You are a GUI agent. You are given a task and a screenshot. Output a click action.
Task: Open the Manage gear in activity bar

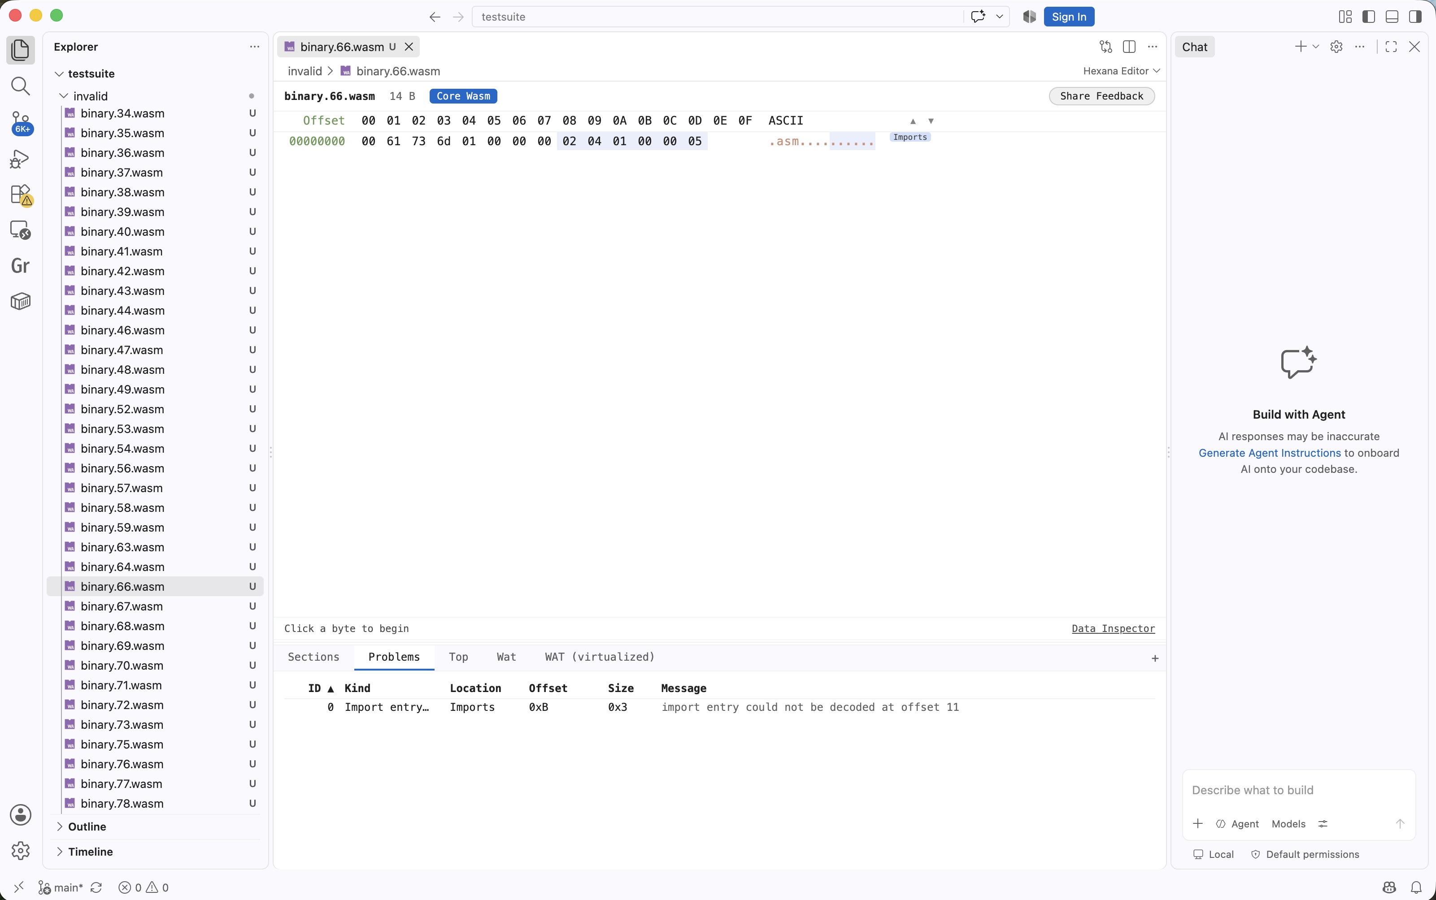click(20, 851)
